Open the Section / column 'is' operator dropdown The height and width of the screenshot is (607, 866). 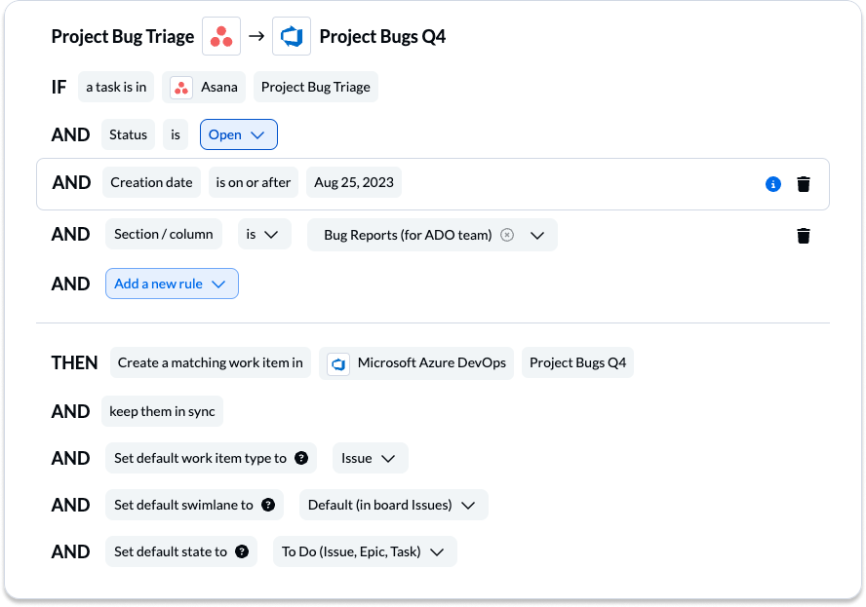[264, 235]
